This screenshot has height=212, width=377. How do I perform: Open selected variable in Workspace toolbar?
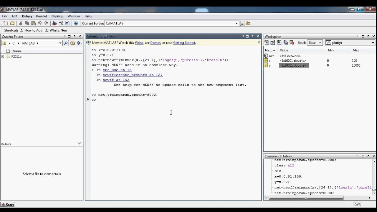tap(273, 43)
